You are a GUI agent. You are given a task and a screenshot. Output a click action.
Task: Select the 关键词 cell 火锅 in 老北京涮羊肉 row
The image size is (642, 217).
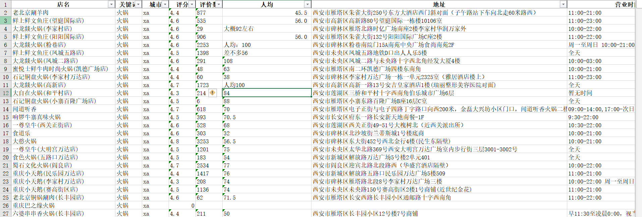click(x=128, y=13)
